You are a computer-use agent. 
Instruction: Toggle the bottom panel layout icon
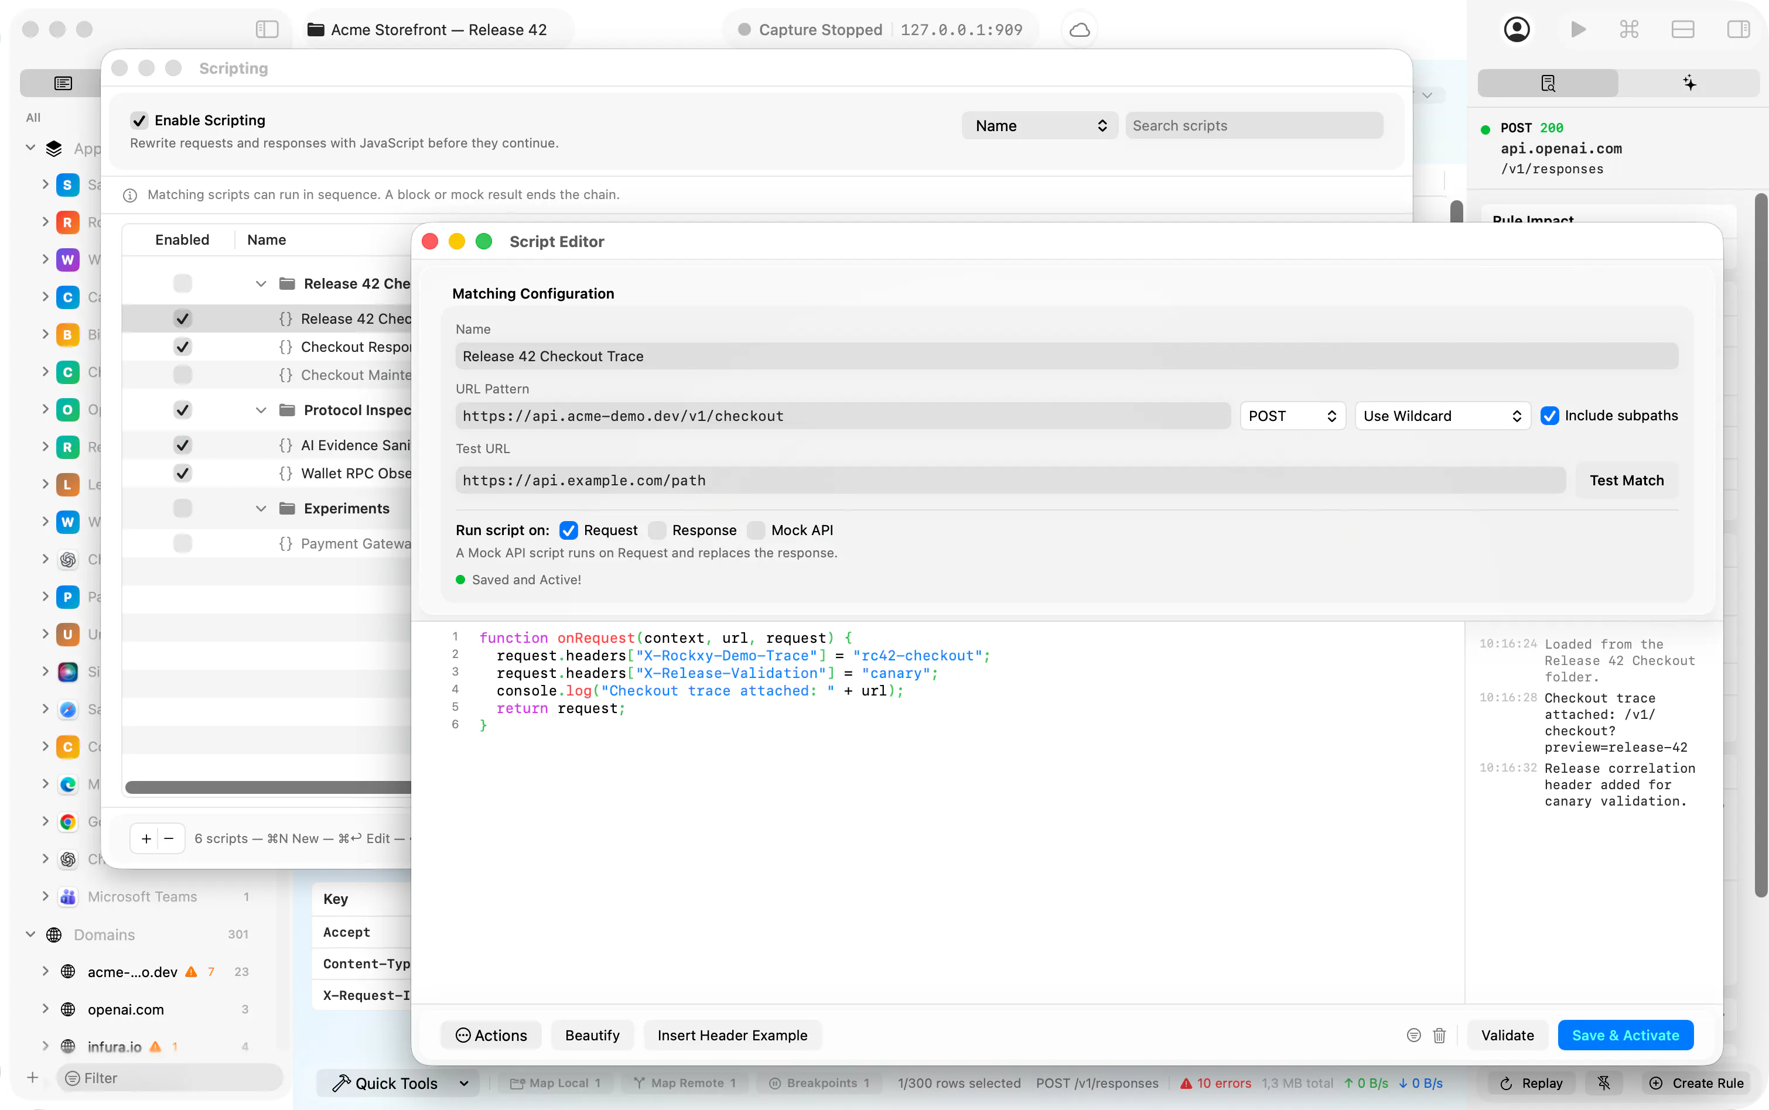1682,29
